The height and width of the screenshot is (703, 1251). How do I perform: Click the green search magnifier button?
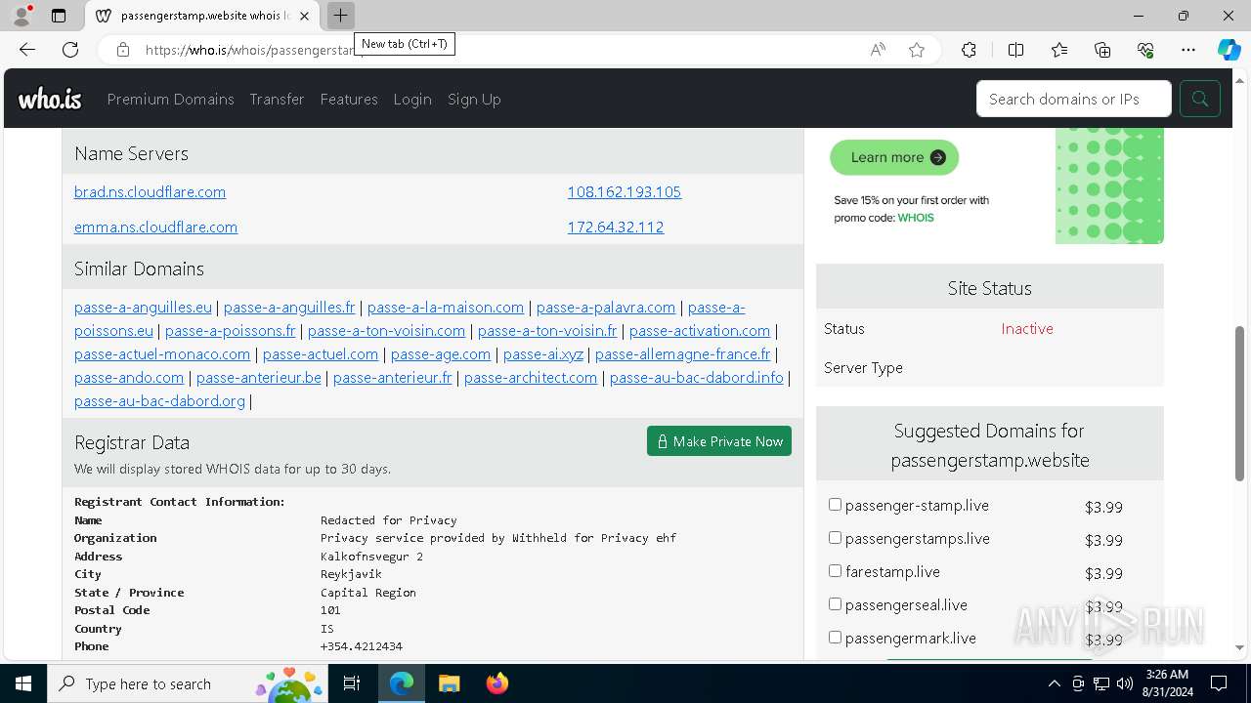pyautogui.click(x=1199, y=99)
